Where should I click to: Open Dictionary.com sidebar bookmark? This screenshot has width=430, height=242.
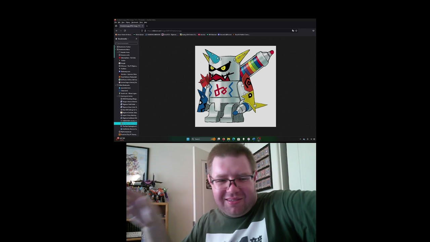coord(125,72)
